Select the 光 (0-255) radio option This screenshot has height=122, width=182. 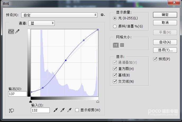click(115, 18)
